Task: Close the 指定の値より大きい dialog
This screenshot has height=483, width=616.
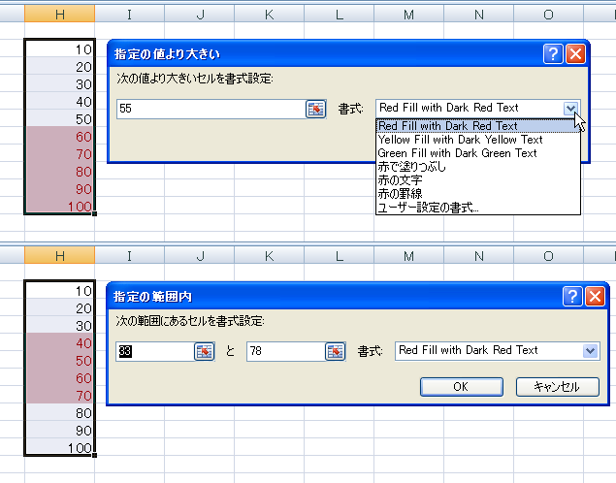Action: pos(575,54)
